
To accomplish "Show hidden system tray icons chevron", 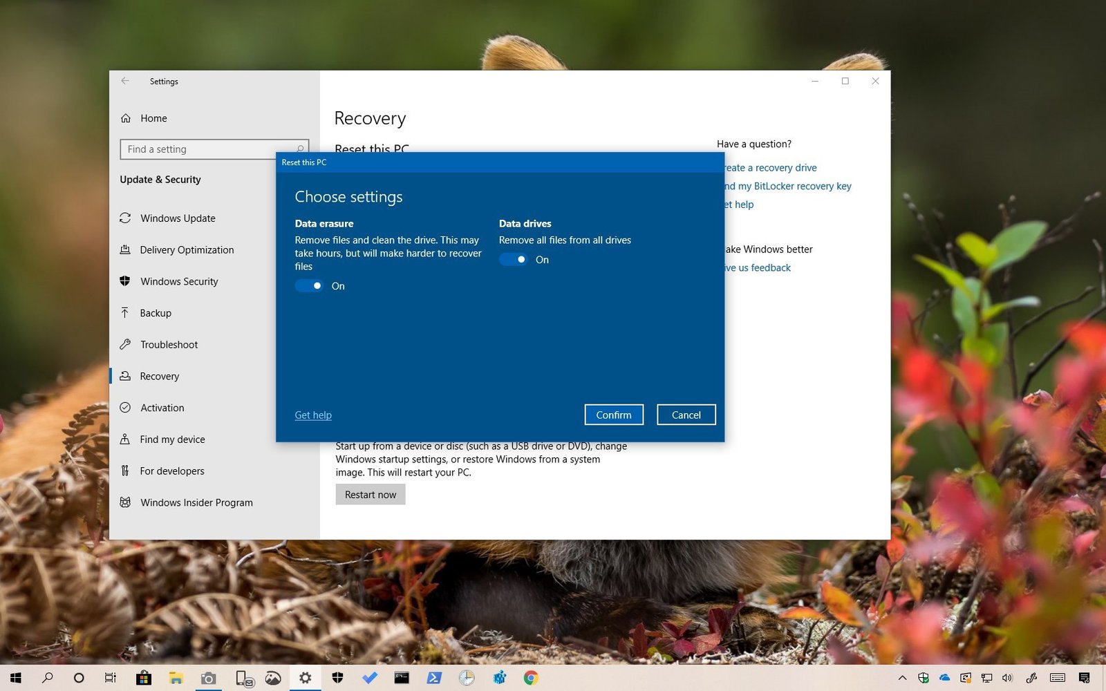I will 902,678.
